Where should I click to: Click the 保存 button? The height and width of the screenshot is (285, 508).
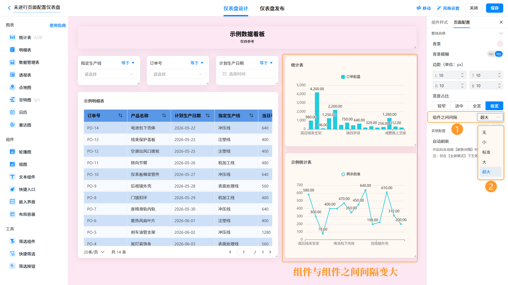495,8
